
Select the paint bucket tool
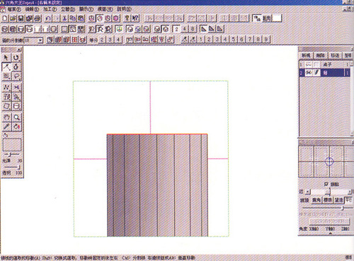pyautogui.click(x=16, y=127)
